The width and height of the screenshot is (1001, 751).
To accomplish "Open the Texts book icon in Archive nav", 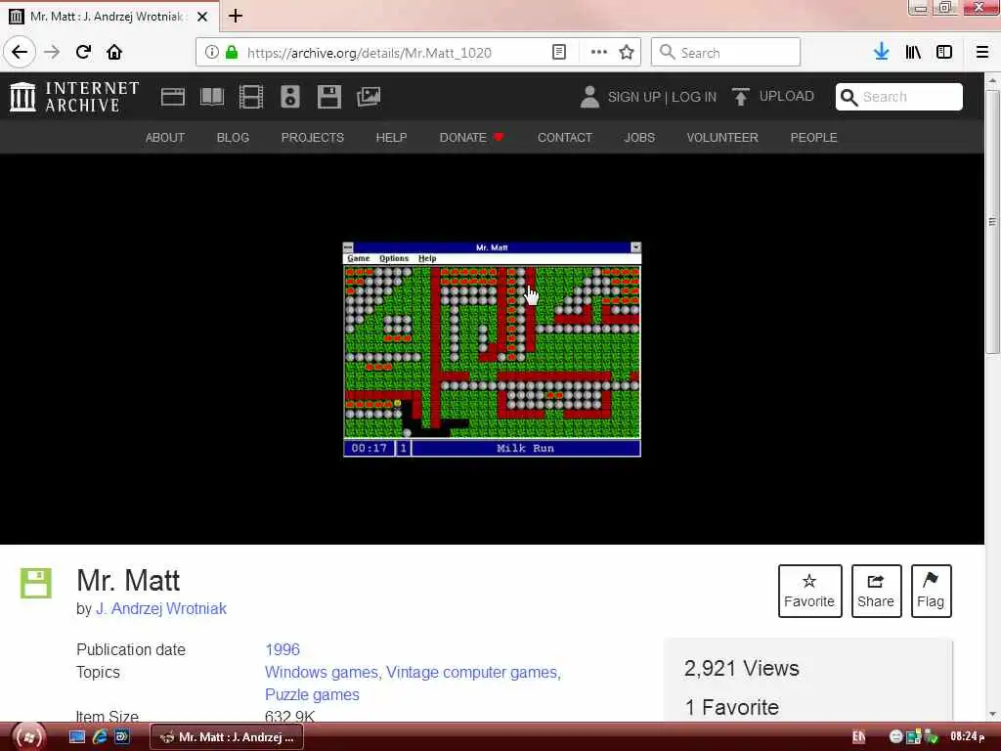I will (x=212, y=97).
